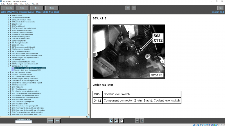Open the Vstup menu
225x126 pixels.
[22, 4]
